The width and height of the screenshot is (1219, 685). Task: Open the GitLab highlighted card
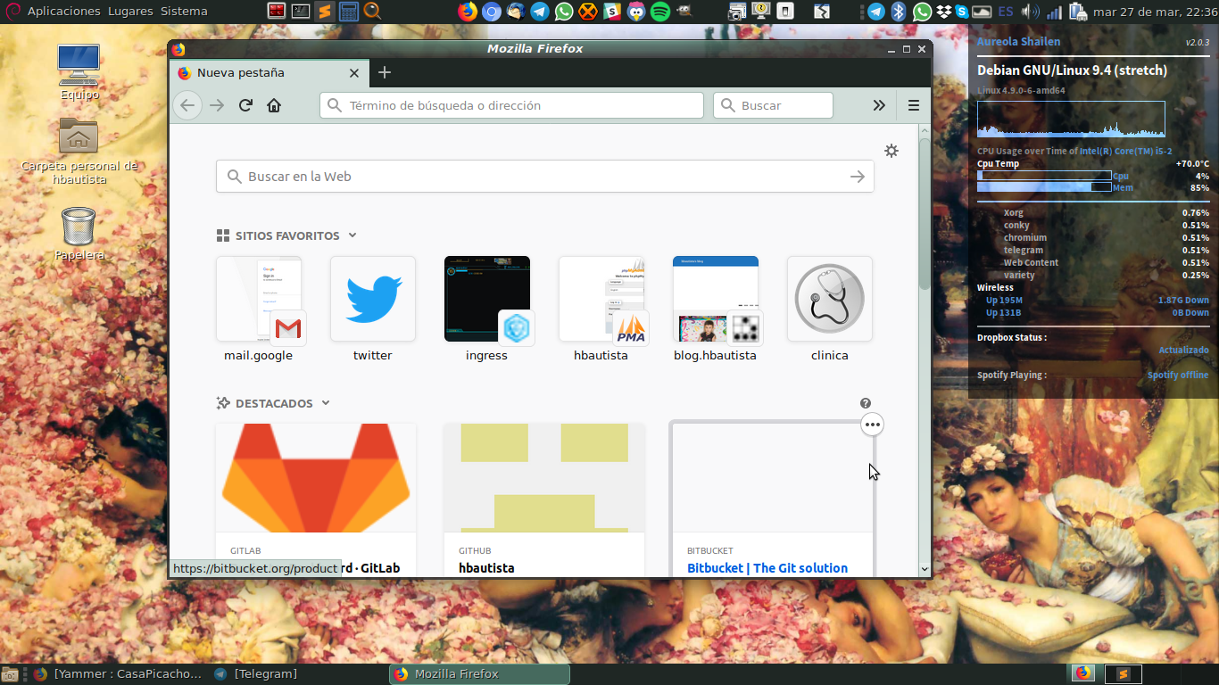[x=316, y=499]
